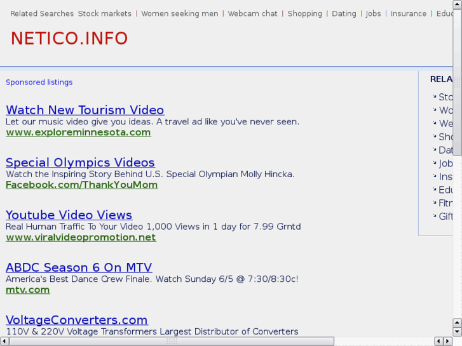Open Watch New Tourism Video ad

[85, 110]
